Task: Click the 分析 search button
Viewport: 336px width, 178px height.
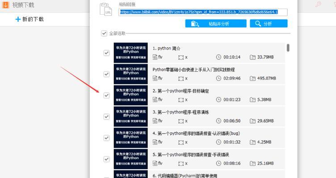Action: 269,24
